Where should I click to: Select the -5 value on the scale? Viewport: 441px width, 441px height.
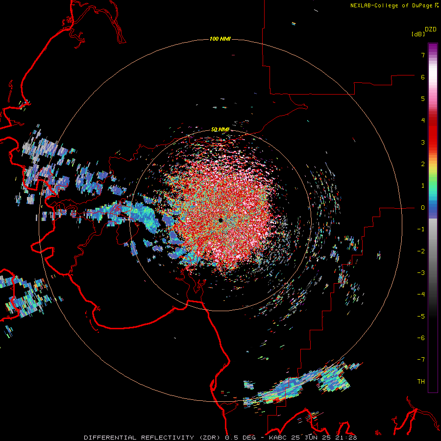(x=421, y=317)
